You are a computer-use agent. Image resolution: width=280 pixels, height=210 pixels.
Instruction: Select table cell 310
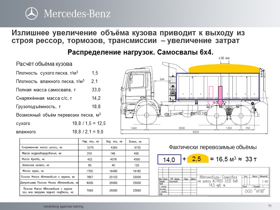[x=89, y=153]
